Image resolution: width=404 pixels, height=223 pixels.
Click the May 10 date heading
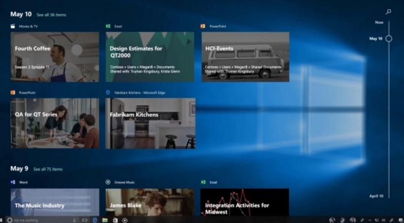pos(21,14)
